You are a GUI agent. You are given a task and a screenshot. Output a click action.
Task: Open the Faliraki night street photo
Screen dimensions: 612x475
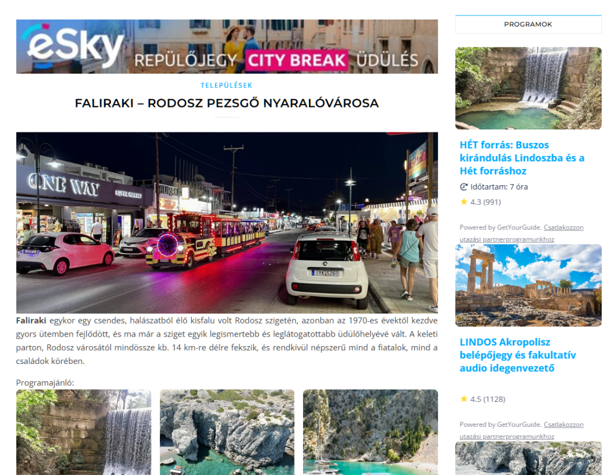coord(226,223)
